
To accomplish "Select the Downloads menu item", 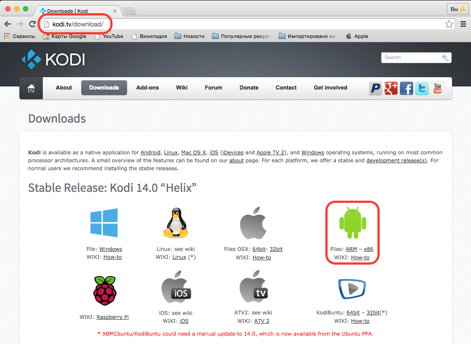I will pos(104,88).
